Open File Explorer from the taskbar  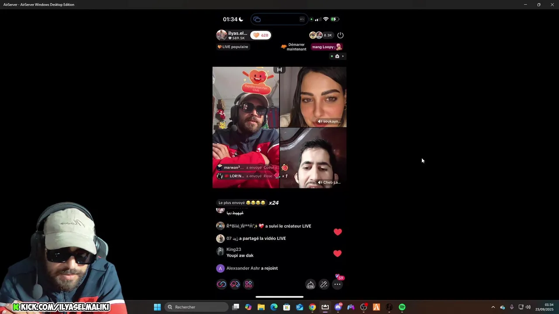(x=261, y=307)
